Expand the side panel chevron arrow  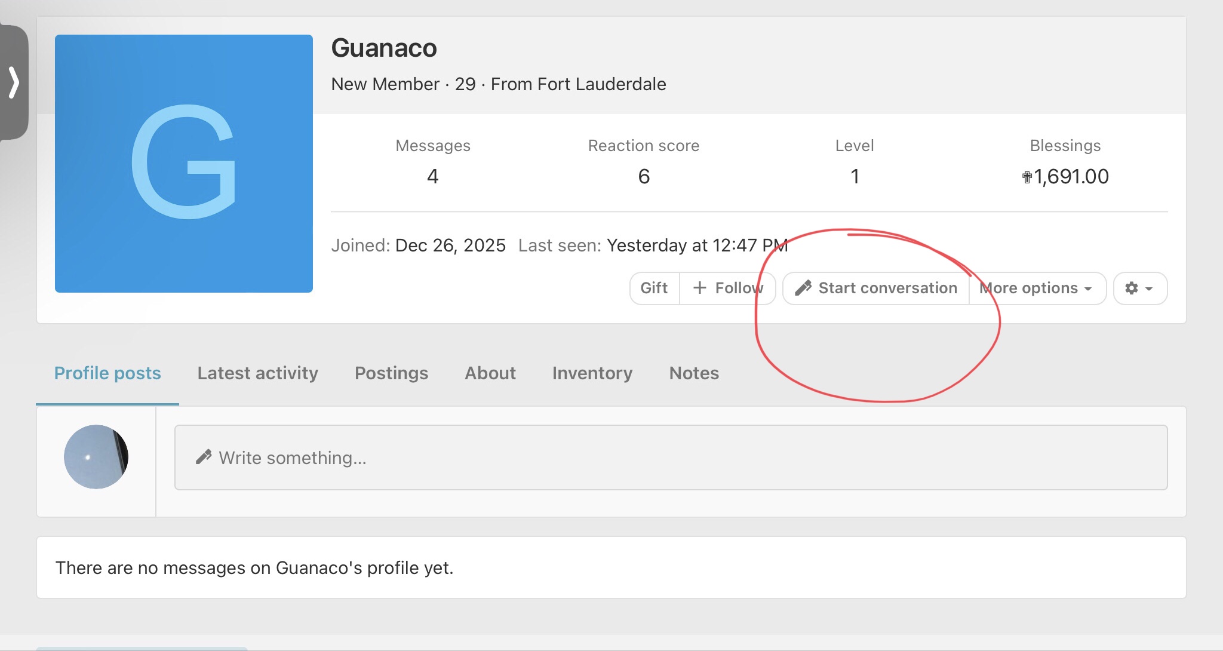(14, 82)
